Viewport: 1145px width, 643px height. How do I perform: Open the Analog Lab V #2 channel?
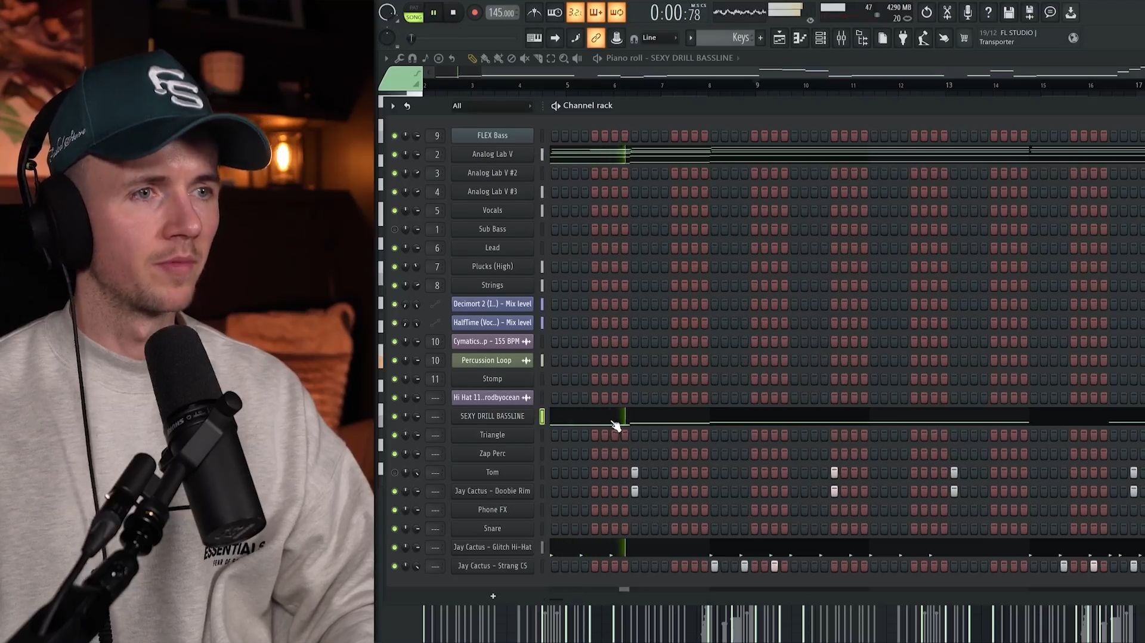pos(492,173)
